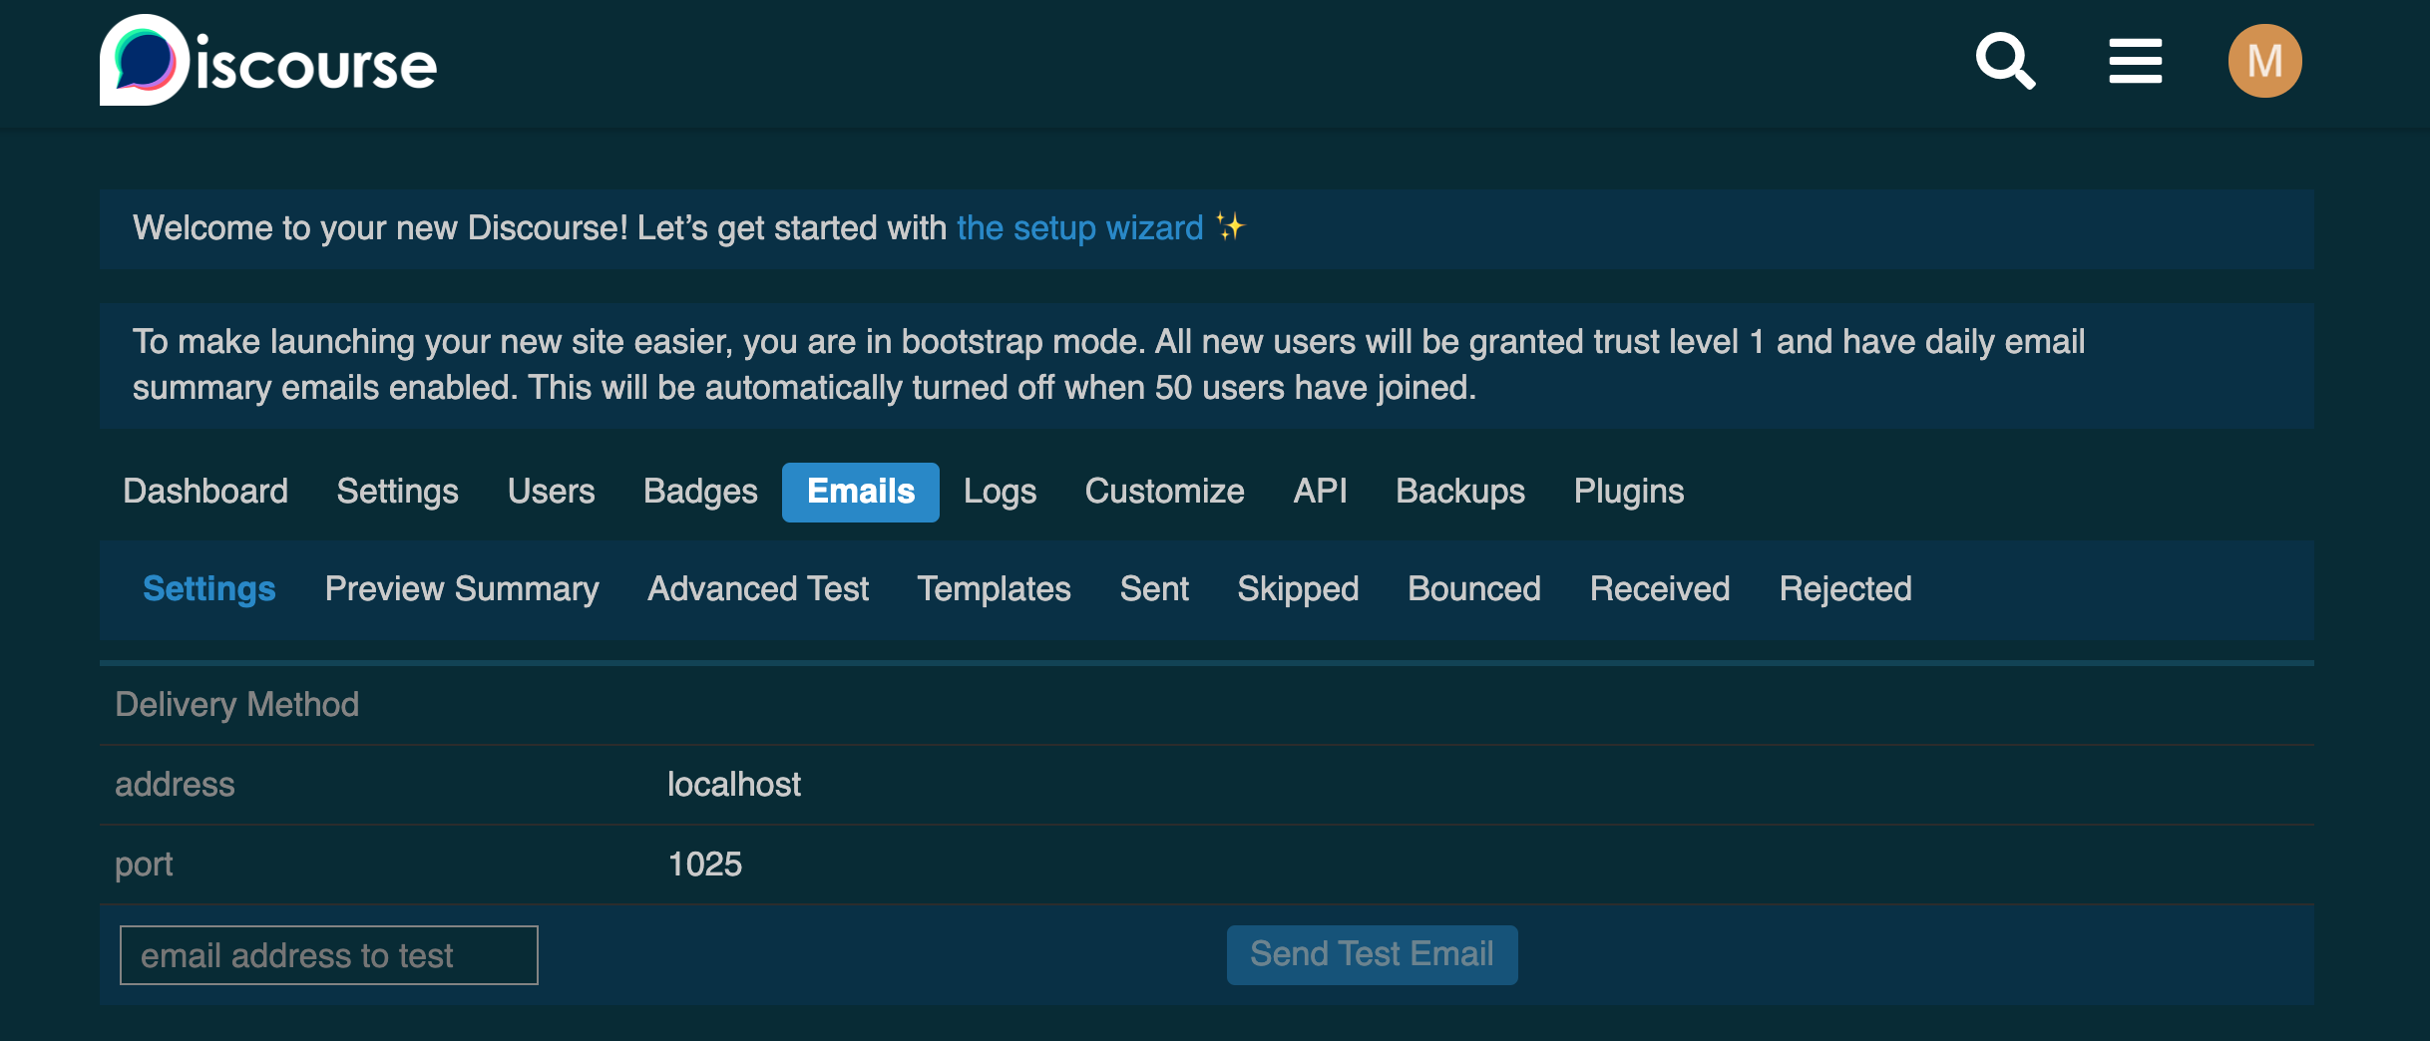The image size is (2430, 1041).
Task: Go to the Plugins tab
Action: 1628,492
